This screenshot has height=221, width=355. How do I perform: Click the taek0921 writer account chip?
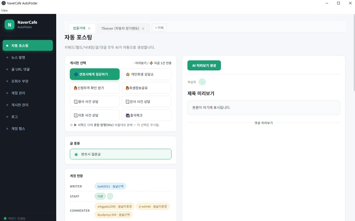[x=110, y=186]
